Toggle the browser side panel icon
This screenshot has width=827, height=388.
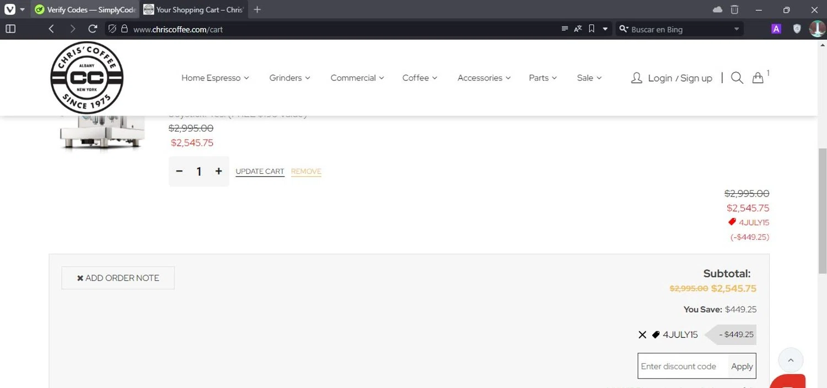(10, 29)
